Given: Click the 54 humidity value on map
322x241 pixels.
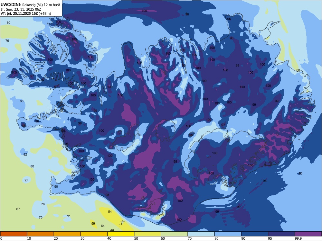Looking at the screenshot, I should [x=110, y=211].
